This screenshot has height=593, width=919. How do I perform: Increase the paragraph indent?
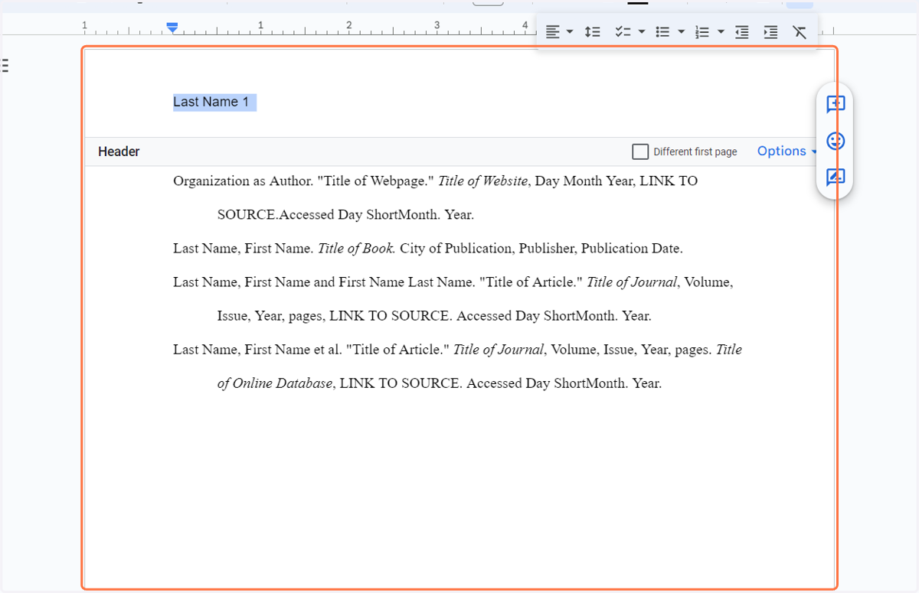click(770, 32)
